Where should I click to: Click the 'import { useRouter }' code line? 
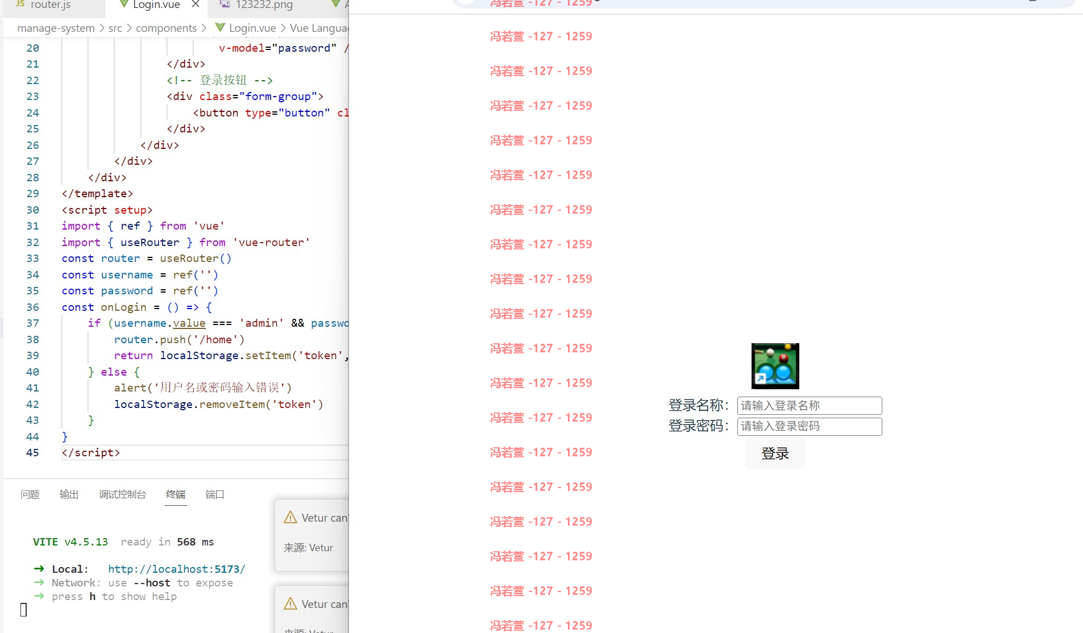pos(186,242)
